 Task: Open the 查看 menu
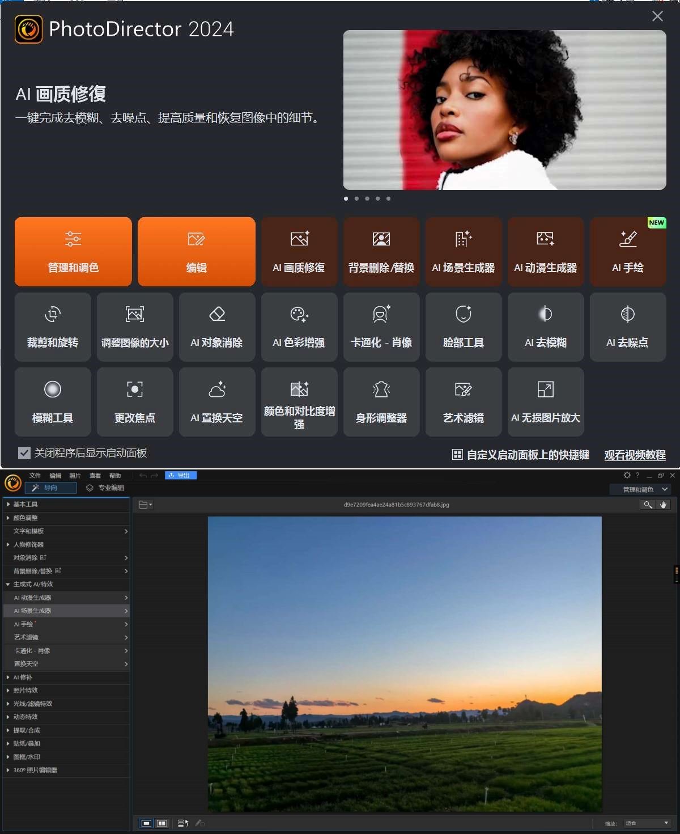point(95,476)
